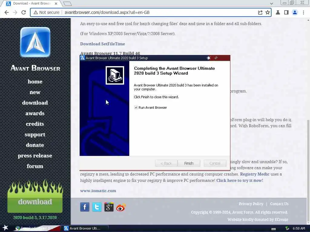Go back using browser back arrow

7,12
